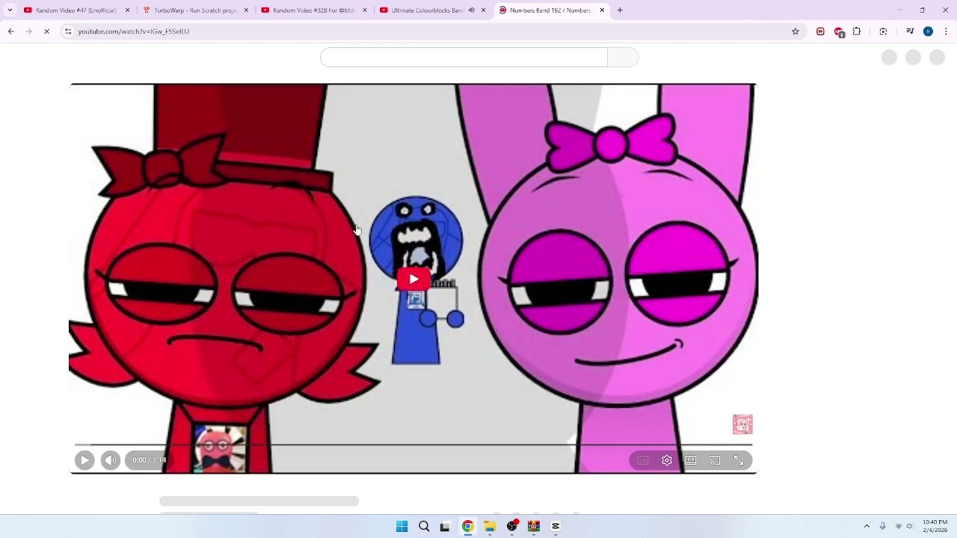Cast the video to a device
The width and height of the screenshot is (957, 538).
coord(715,461)
